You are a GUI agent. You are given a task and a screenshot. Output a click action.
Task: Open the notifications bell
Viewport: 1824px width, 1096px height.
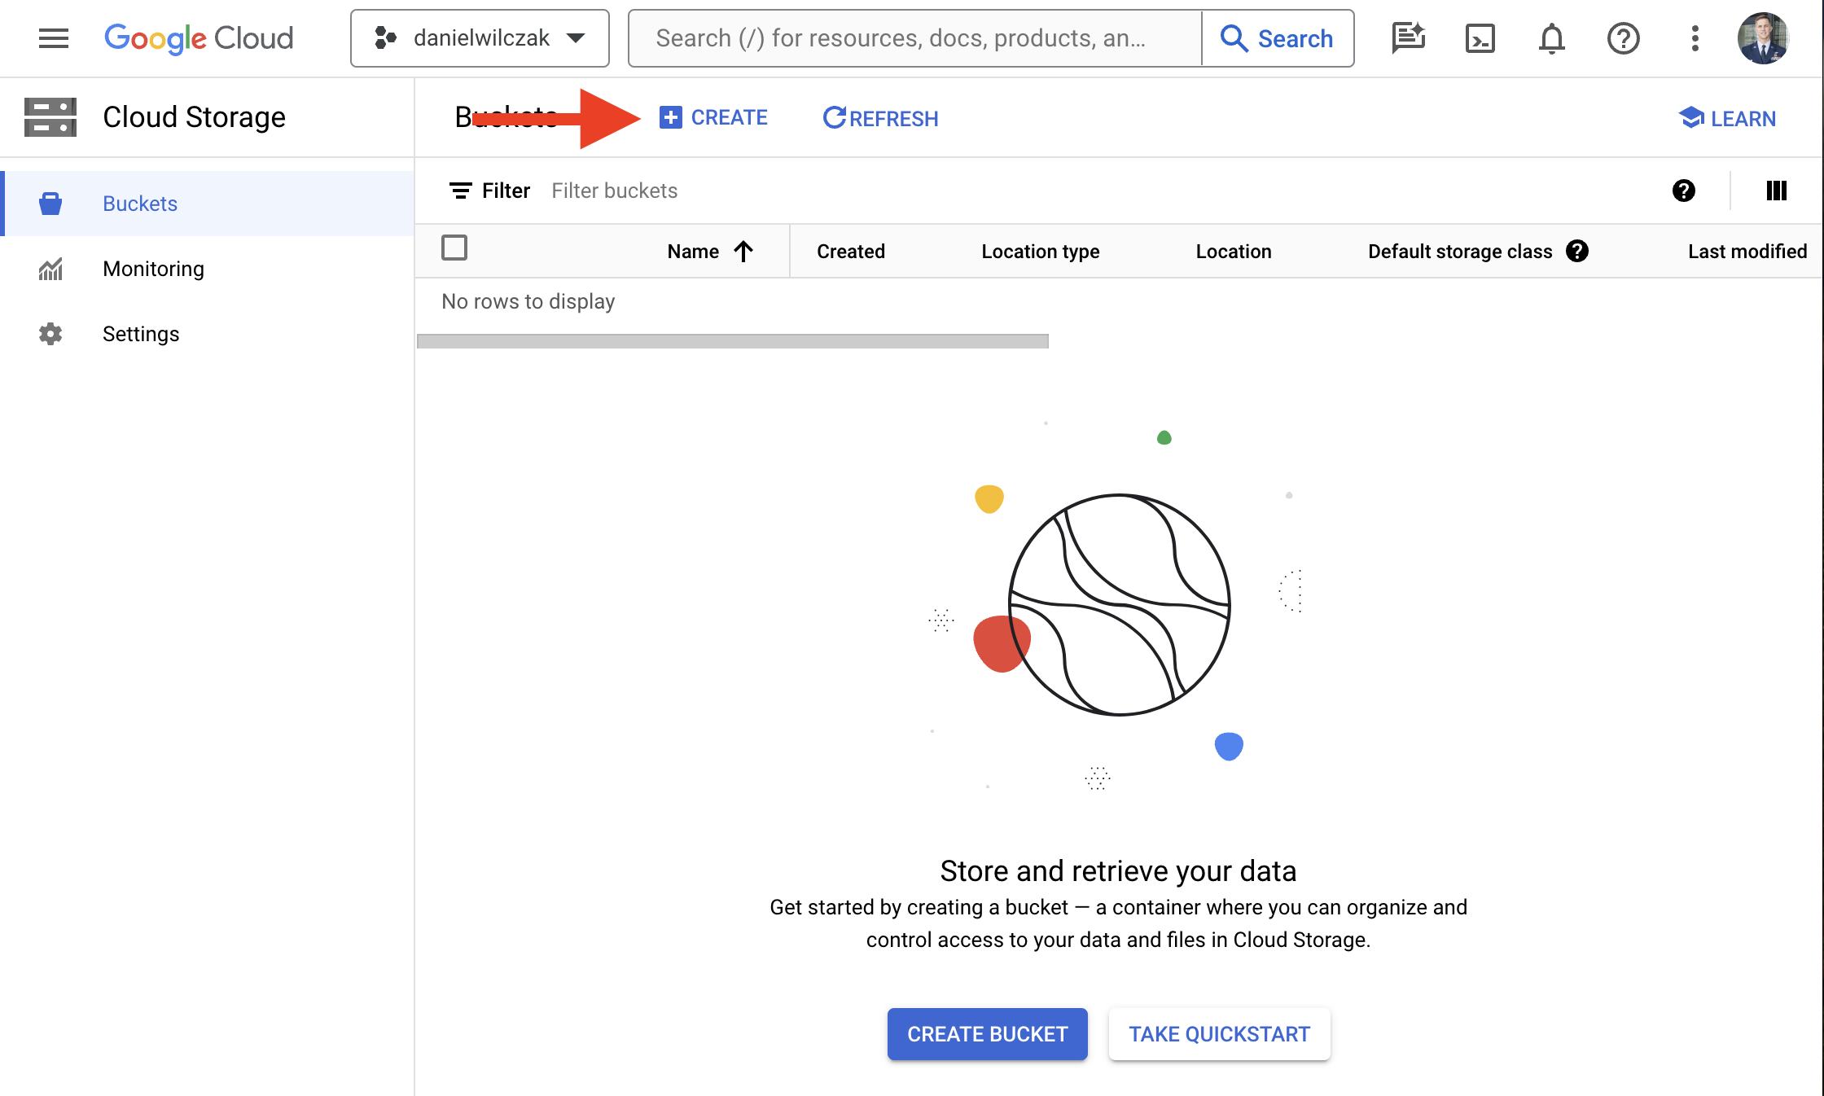click(1551, 38)
